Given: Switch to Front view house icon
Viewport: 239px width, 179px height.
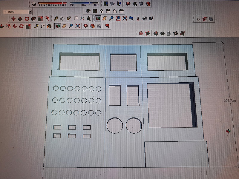Looking at the screenshot, I should click(x=101, y=11).
